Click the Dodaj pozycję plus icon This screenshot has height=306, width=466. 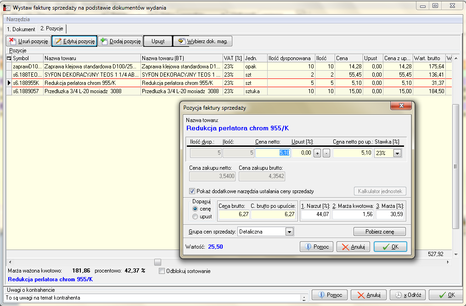tap(104, 41)
